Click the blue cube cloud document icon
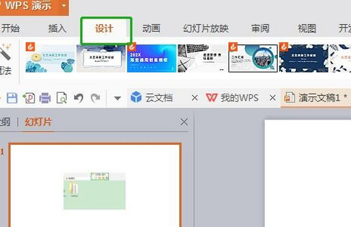Image resolution: width=351 pixels, height=227 pixels. 136,97
